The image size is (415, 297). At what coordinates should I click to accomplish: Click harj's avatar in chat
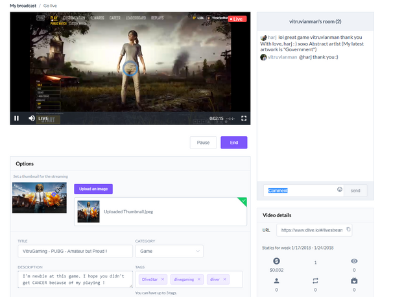263,38
